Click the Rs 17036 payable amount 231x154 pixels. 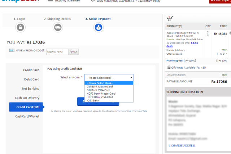pyautogui.click(x=219, y=82)
